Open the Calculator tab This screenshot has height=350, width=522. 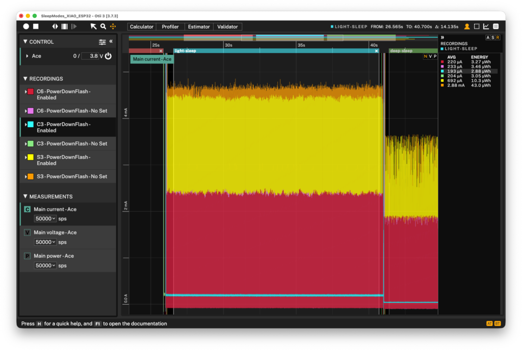pyautogui.click(x=142, y=26)
